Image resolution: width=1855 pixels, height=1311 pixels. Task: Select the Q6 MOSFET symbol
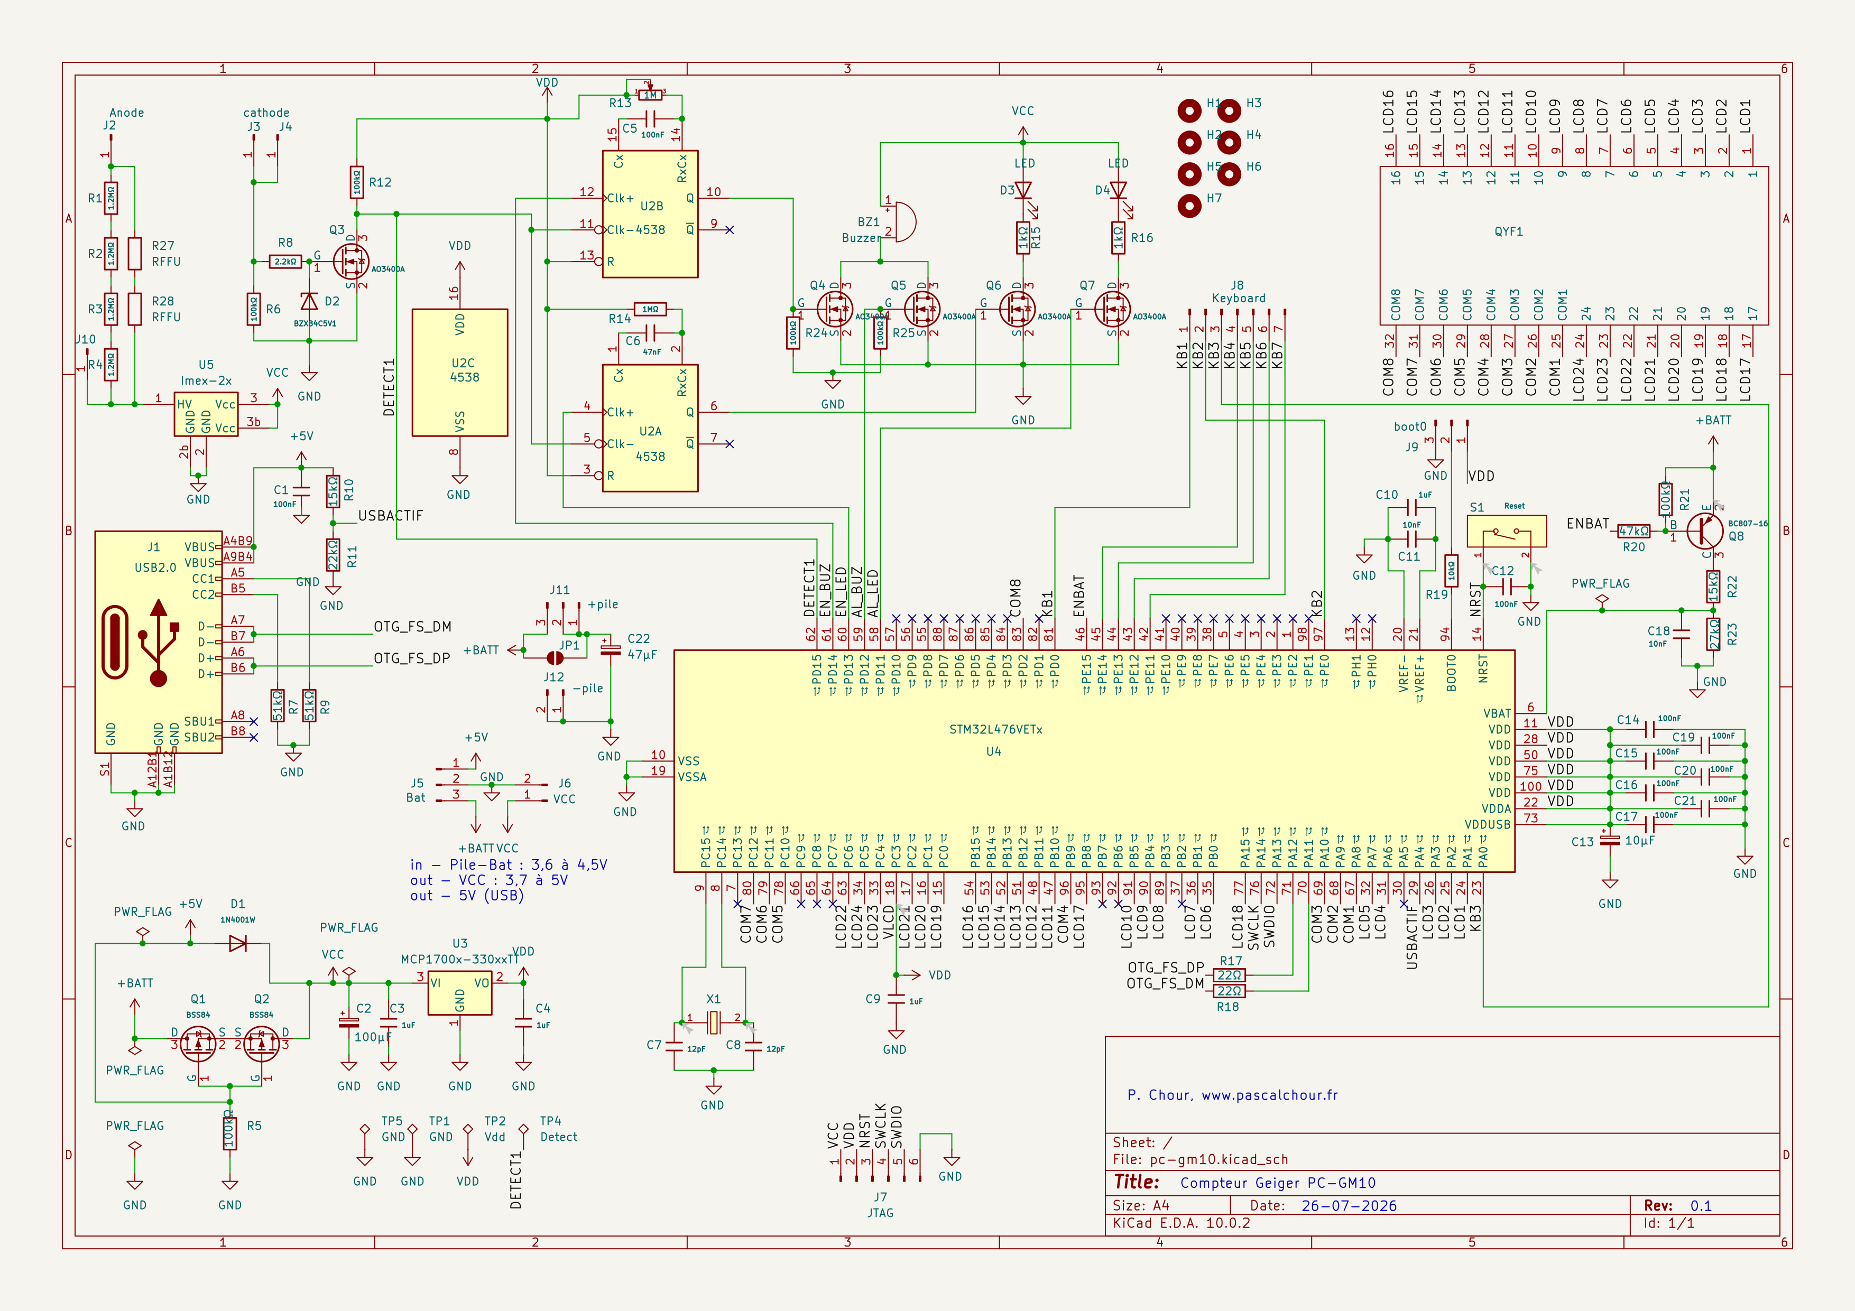pyautogui.click(x=1017, y=309)
